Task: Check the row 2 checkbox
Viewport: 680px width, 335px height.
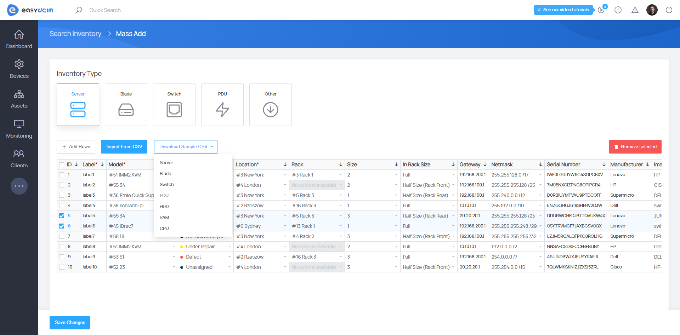Action: pyautogui.click(x=62, y=185)
